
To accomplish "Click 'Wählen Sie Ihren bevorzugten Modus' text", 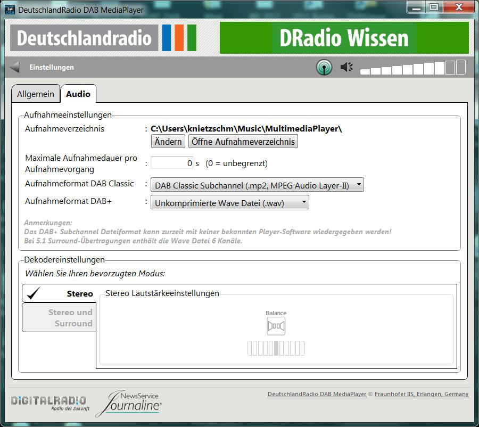I will click(95, 273).
